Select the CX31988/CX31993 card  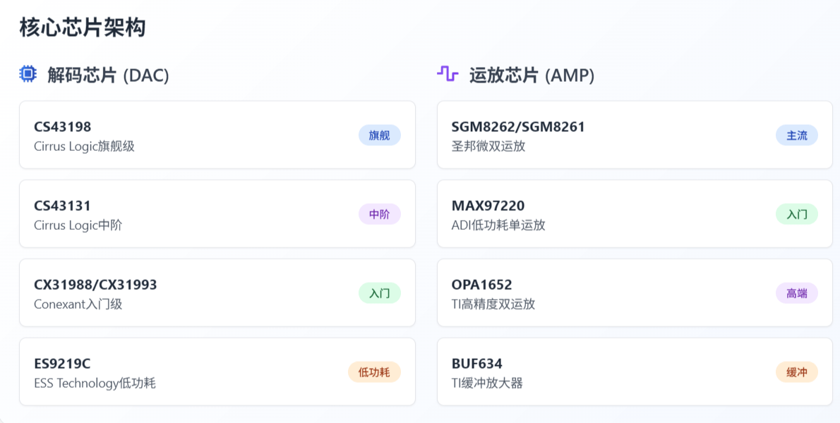217,293
